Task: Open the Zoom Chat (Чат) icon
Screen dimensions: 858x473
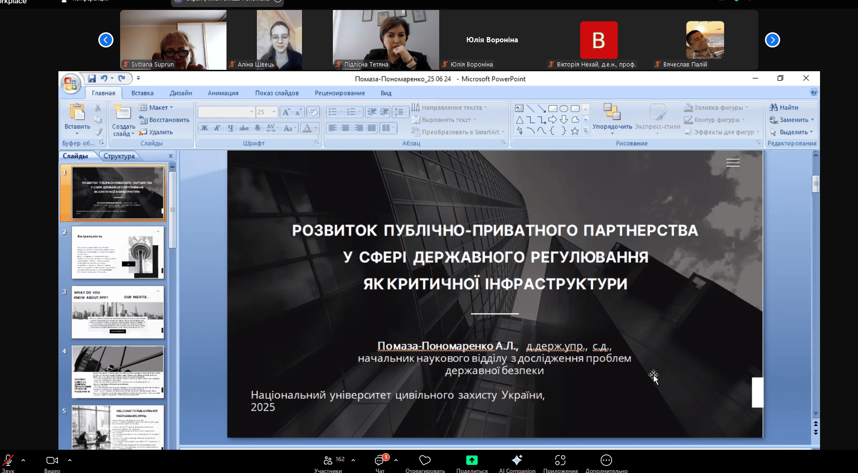Action: tap(380, 460)
